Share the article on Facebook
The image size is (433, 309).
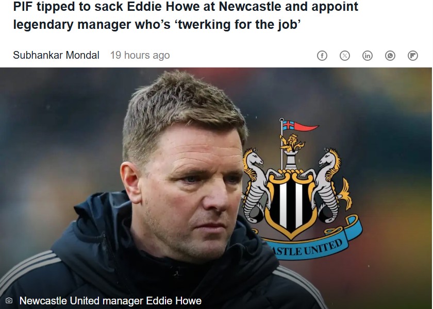pos(322,56)
